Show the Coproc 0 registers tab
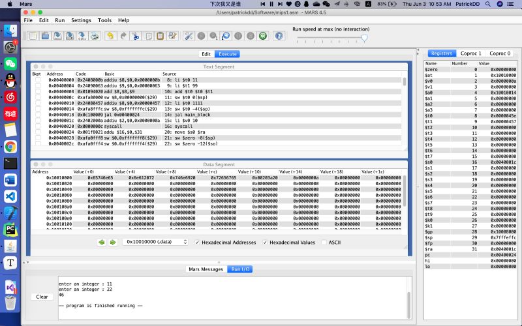 pyautogui.click(x=500, y=53)
